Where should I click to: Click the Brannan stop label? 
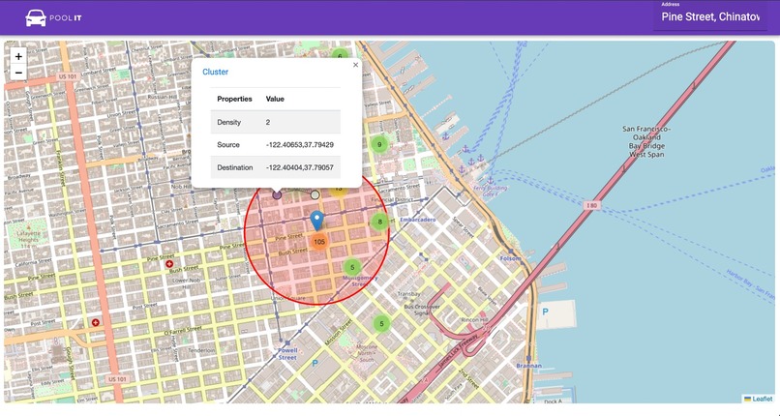click(529, 366)
